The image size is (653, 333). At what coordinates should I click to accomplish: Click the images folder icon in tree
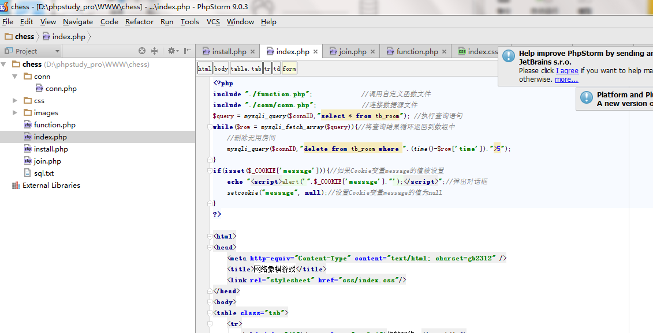point(28,112)
